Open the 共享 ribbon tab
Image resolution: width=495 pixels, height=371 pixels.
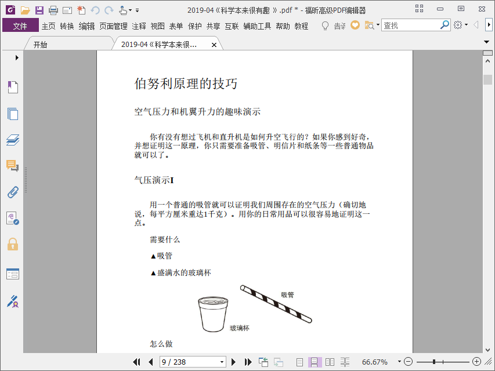pyautogui.click(x=213, y=26)
